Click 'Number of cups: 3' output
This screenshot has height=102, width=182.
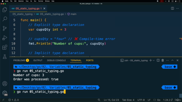pyautogui.click(x=28, y=75)
